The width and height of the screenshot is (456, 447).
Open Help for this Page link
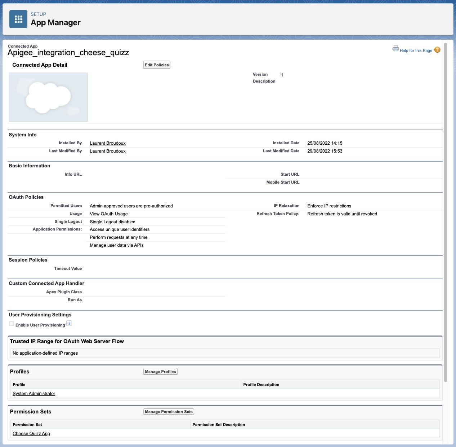pyautogui.click(x=416, y=51)
